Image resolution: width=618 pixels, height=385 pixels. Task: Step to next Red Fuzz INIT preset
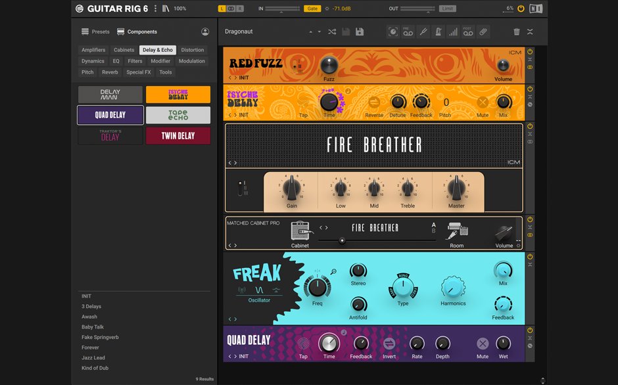tap(235, 78)
